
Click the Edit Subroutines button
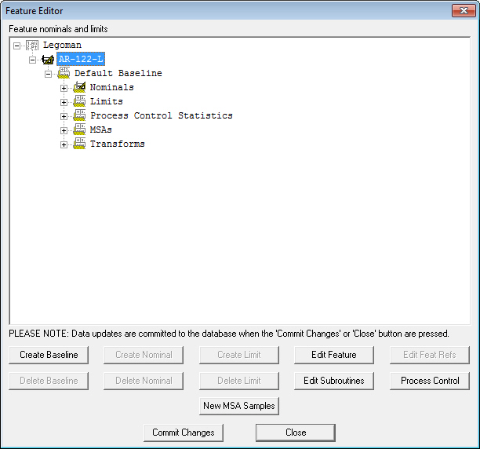point(334,381)
